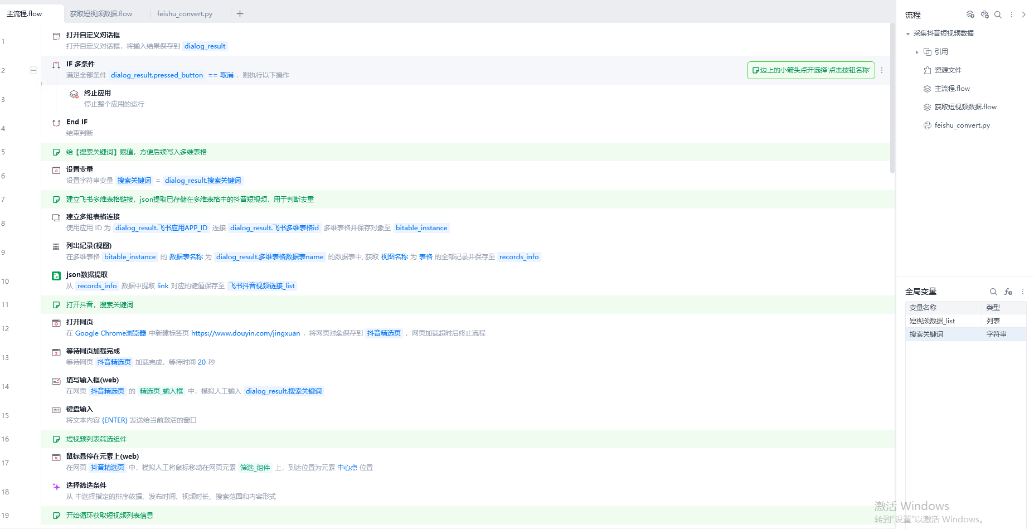Click the dialog_result variable tag in line 1

tap(205, 46)
